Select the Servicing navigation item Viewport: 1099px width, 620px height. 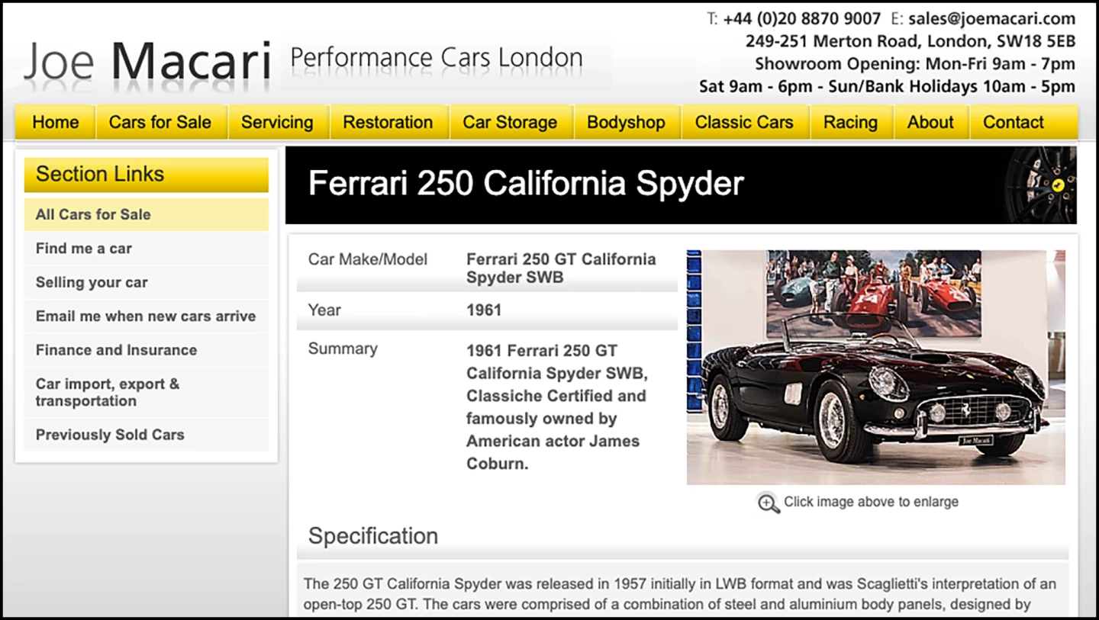pyautogui.click(x=277, y=122)
